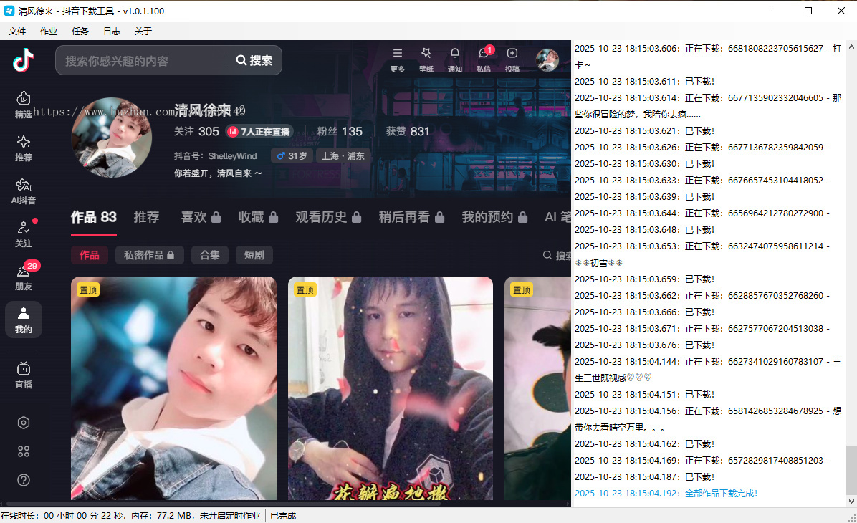Click the works search magnifier icon
Screen dimensions: 857x523
(x=547, y=255)
